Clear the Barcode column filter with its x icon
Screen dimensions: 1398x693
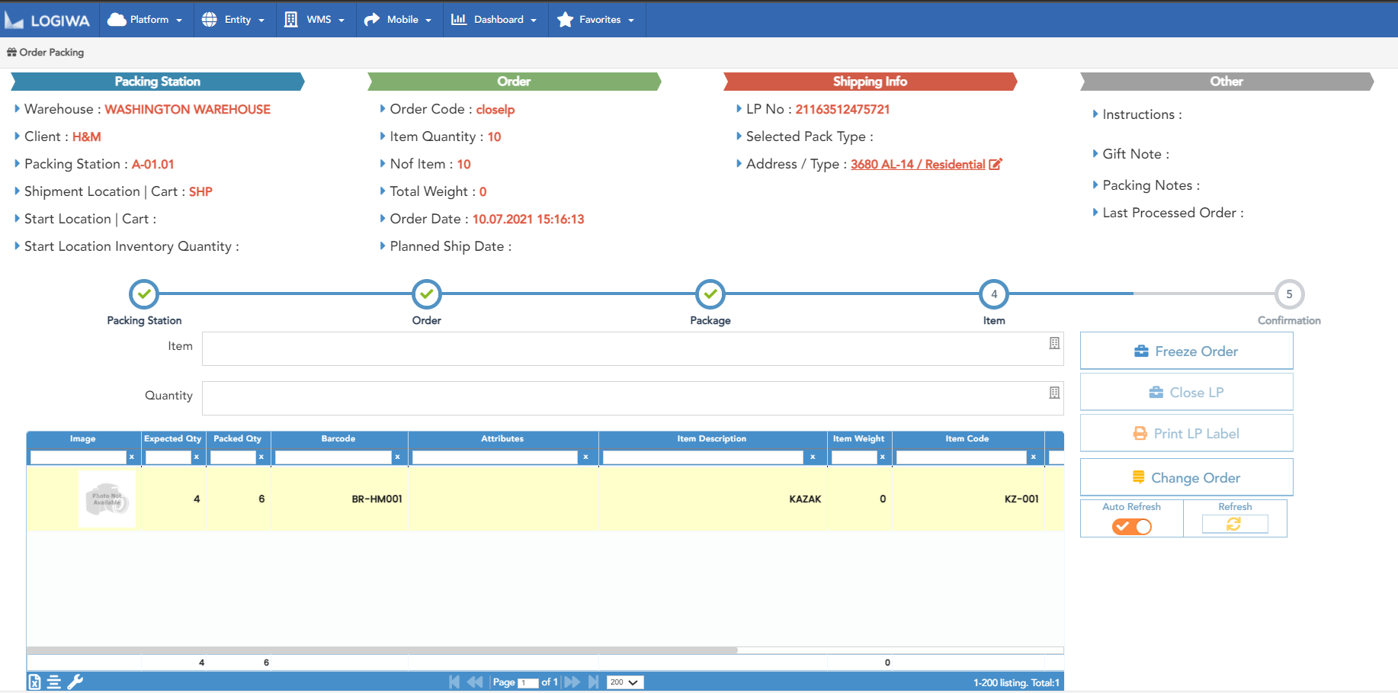[x=398, y=457]
